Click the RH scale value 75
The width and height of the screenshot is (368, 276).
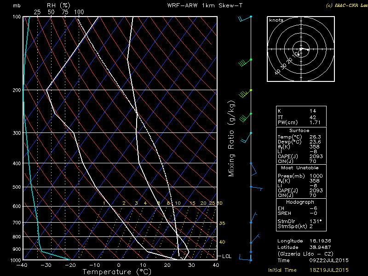click(65, 12)
